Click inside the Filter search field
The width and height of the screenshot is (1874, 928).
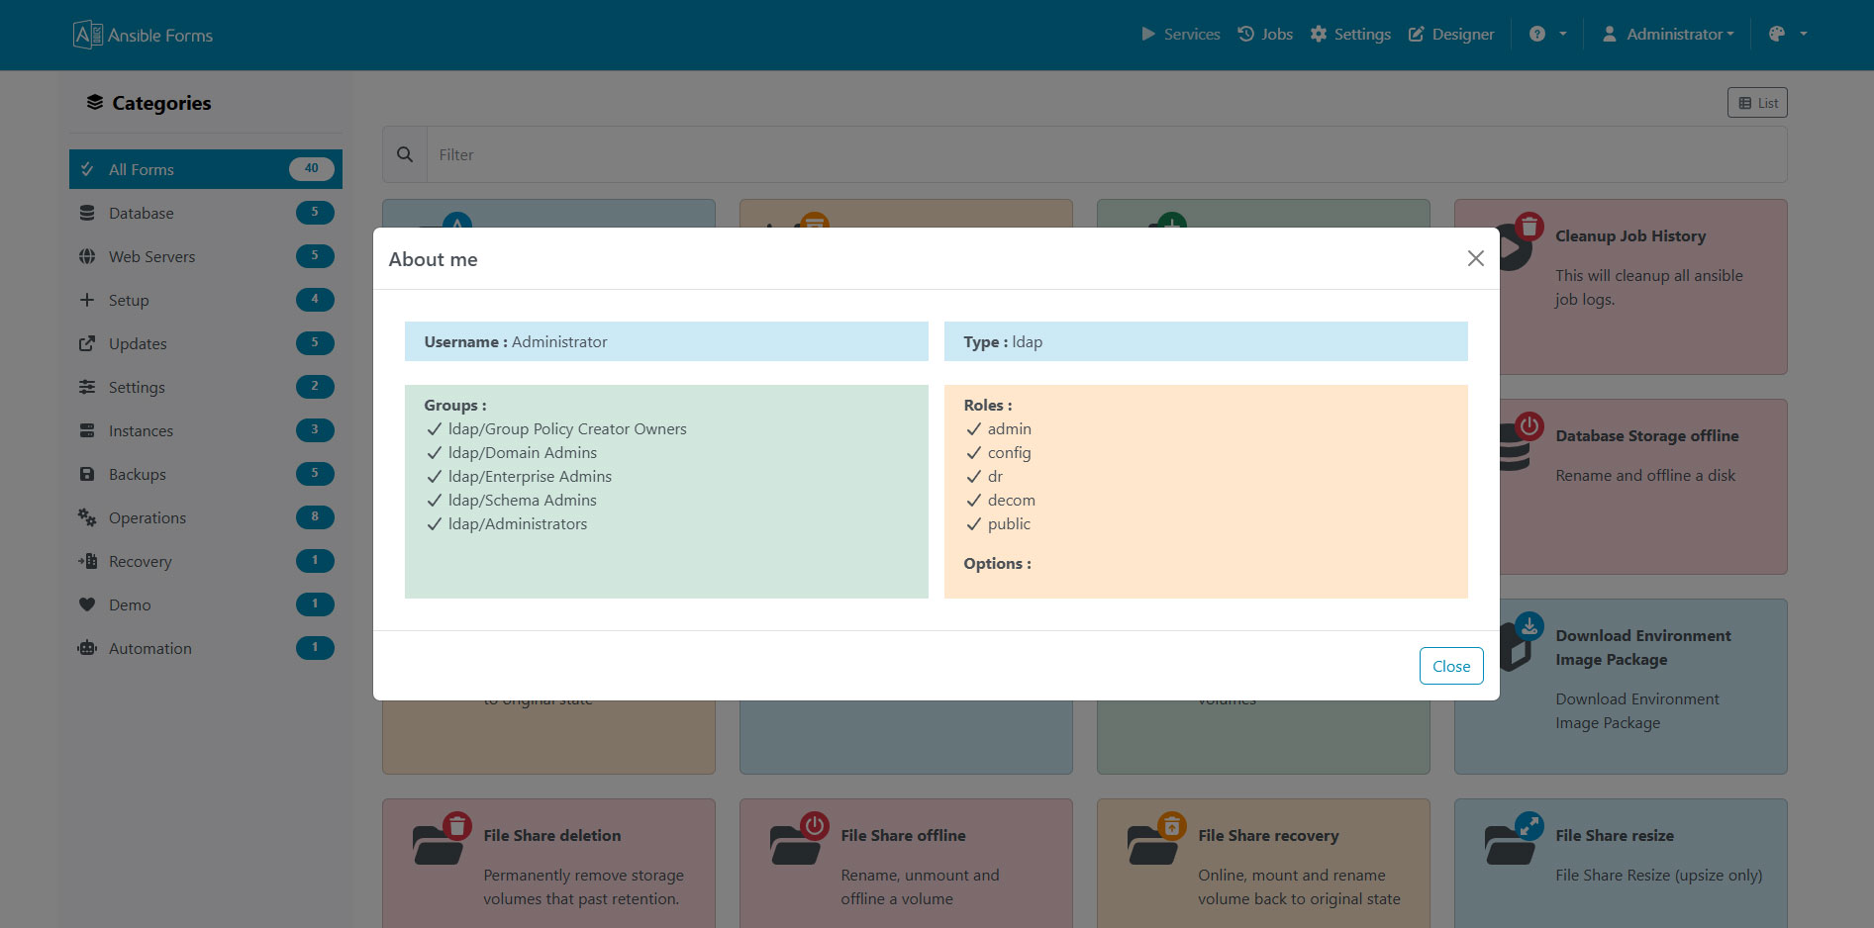[891, 154]
